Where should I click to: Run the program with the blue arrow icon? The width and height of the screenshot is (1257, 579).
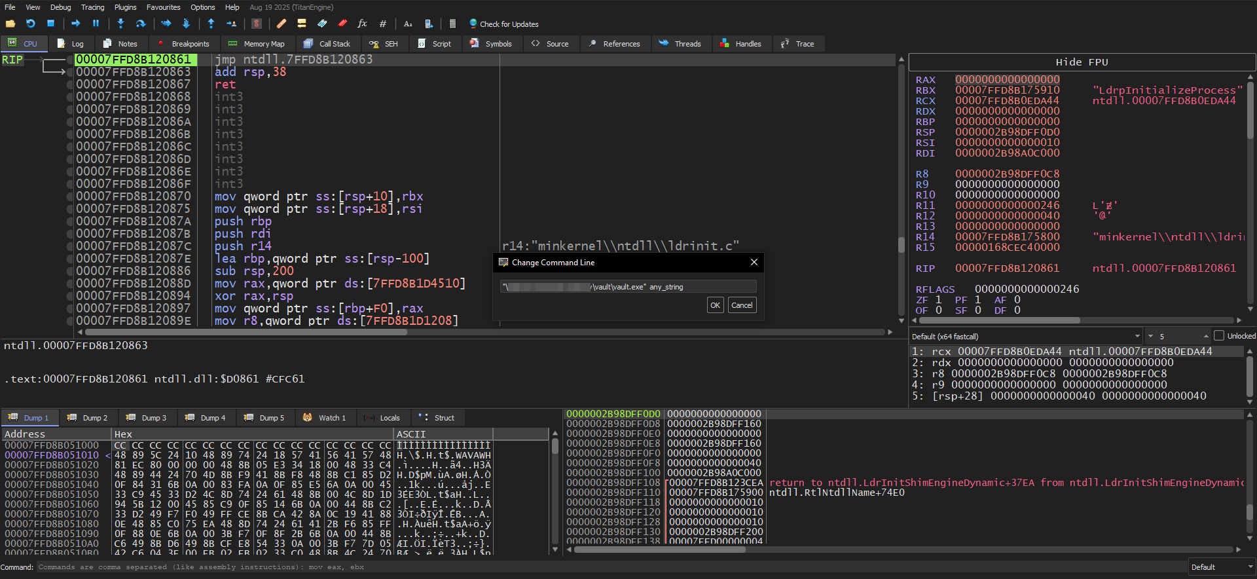pos(76,24)
